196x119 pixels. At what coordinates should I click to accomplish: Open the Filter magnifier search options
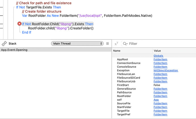pyautogui.click(x=125, y=44)
